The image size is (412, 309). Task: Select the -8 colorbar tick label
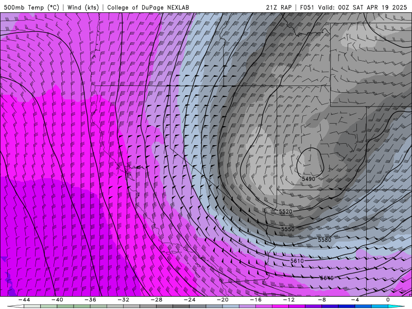click(x=322, y=300)
